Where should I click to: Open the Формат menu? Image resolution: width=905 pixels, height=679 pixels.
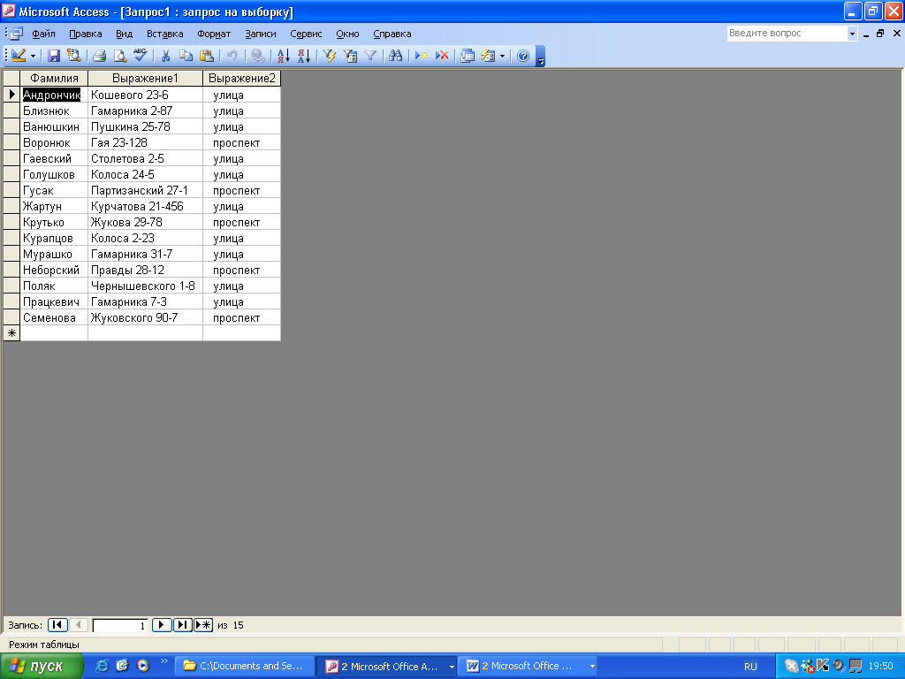coord(214,34)
